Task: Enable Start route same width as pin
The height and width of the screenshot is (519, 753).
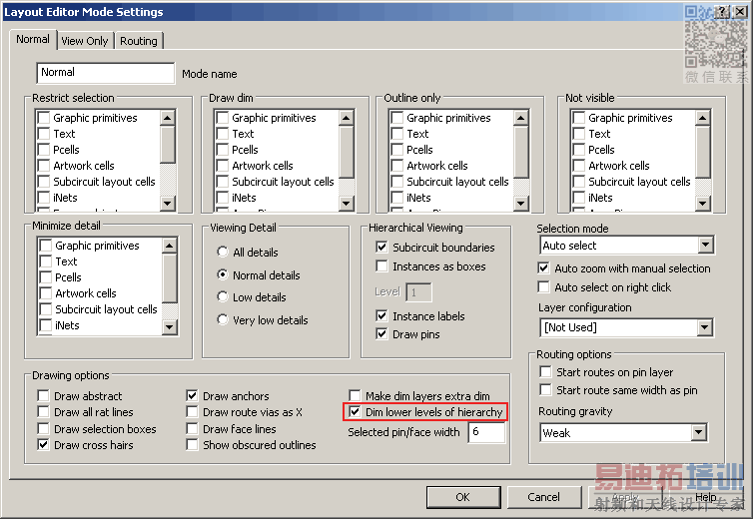Action: [545, 390]
